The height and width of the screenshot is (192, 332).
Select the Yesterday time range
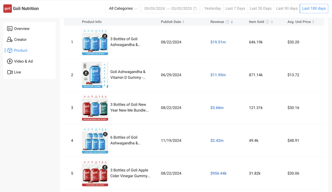pyautogui.click(x=212, y=9)
